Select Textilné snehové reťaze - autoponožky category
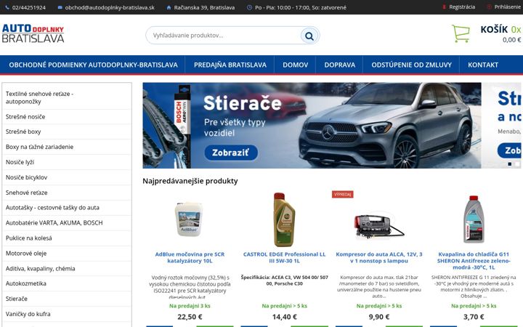The width and height of the screenshot is (523, 327). click(67, 97)
